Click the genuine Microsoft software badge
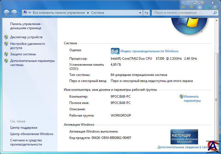221x154 pixels. point(184,137)
